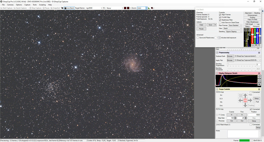
Task: Switch to the Alignment tab in Live Stack
Action: [248, 13]
